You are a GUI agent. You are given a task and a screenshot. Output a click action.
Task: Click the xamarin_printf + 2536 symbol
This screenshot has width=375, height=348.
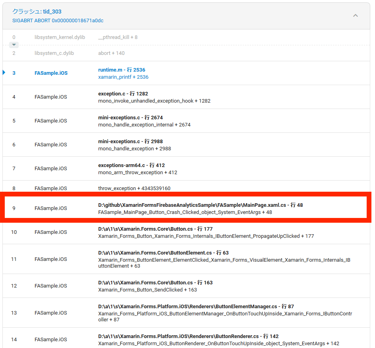point(123,77)
